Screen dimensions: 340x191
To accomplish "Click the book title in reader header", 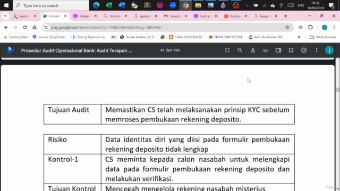I will coord(76,50).
